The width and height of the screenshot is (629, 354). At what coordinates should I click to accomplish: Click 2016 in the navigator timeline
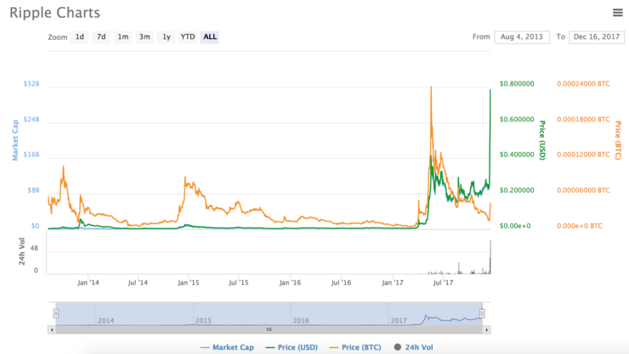coord(301,320)
